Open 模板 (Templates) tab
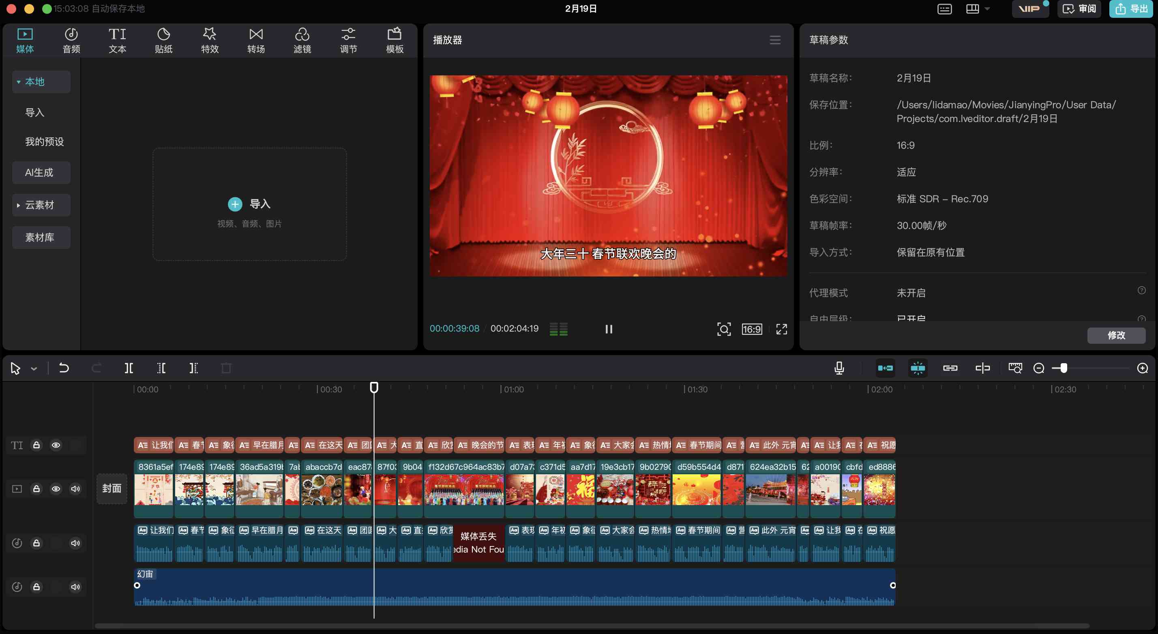Viewport: 1158px width, 634px height. click(x=395, y=40)
